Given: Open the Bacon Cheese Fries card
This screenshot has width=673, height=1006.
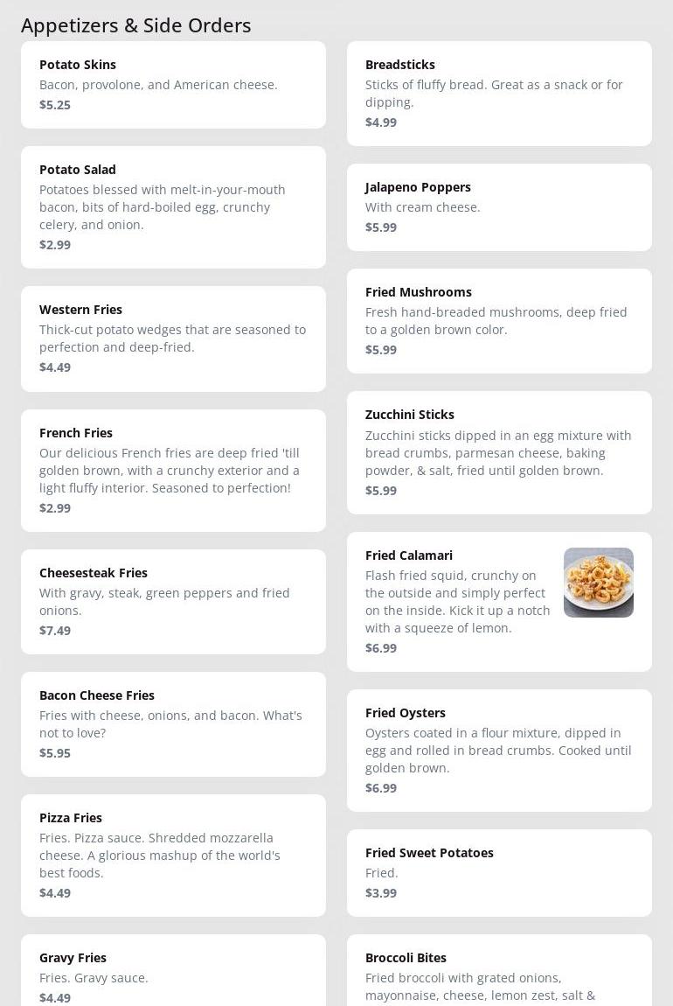Looking at the screenshot, I should coord(173,724).
